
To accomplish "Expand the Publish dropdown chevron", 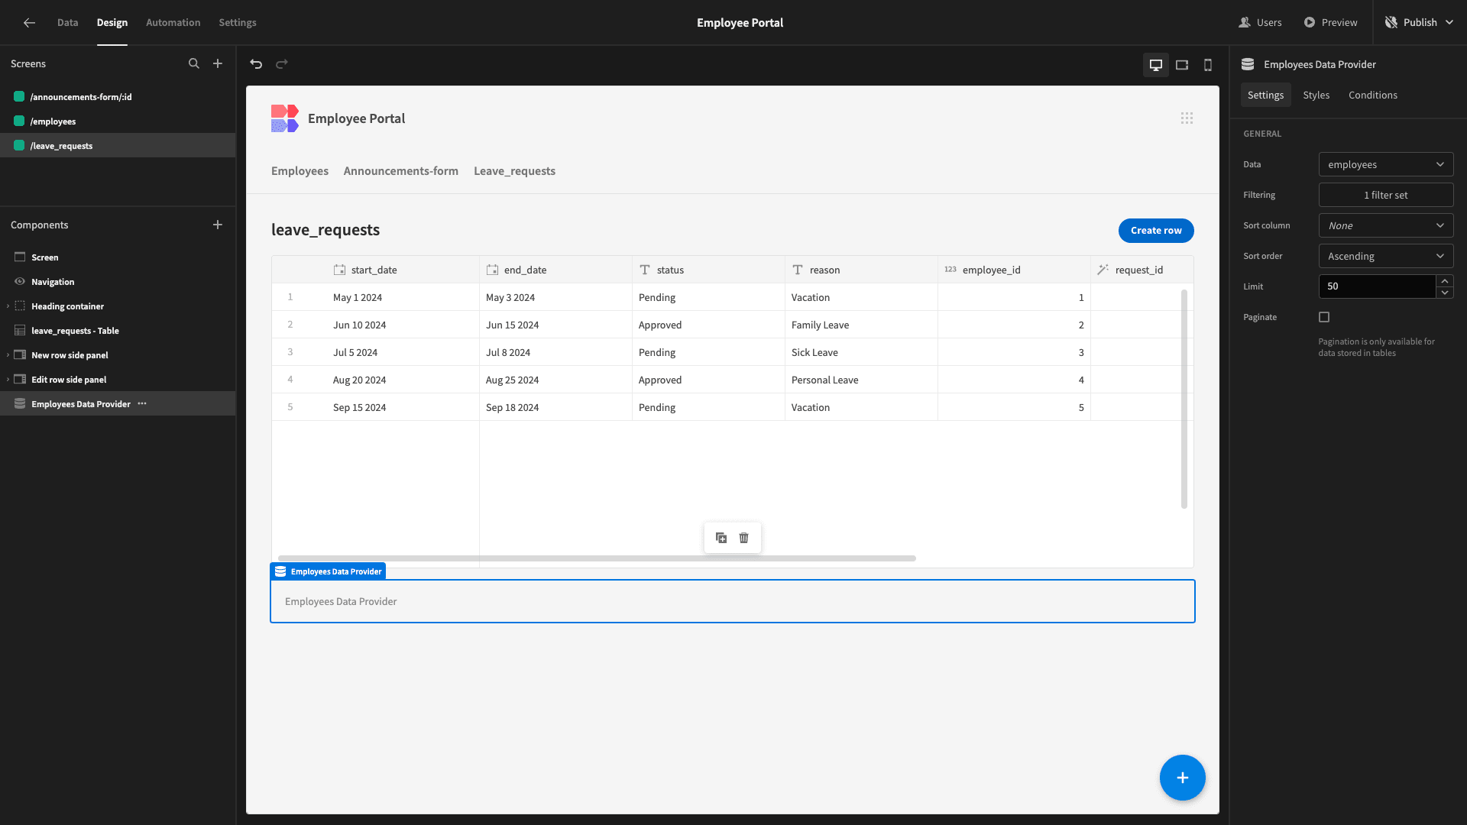I will [1449, 23].
